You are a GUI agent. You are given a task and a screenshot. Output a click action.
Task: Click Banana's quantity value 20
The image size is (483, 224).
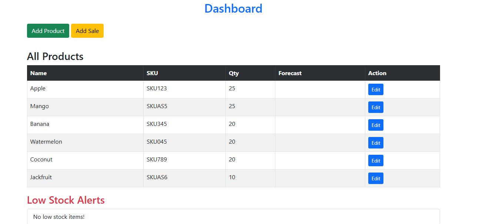coord(232,124)
